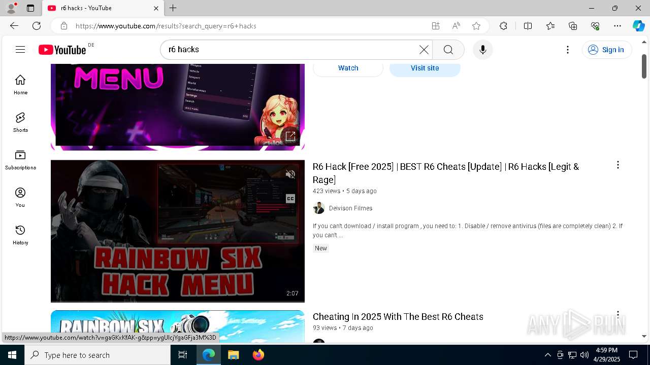Open Browser essentials heart icon

(595, 26)
